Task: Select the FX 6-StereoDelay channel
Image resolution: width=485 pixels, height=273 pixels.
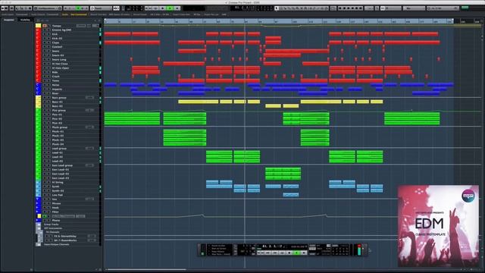Action: (66, 236)
